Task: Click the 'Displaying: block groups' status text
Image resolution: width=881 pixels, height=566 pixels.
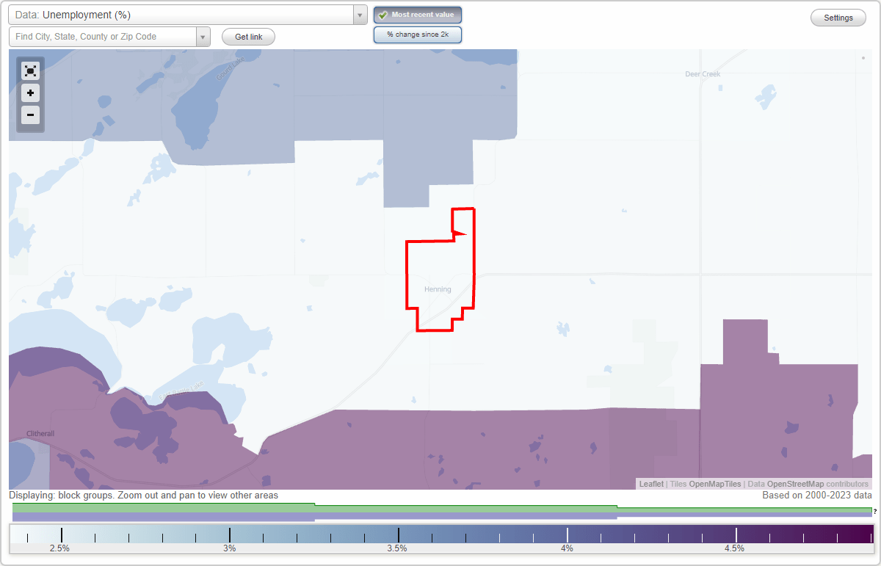Action: point(144,496)
